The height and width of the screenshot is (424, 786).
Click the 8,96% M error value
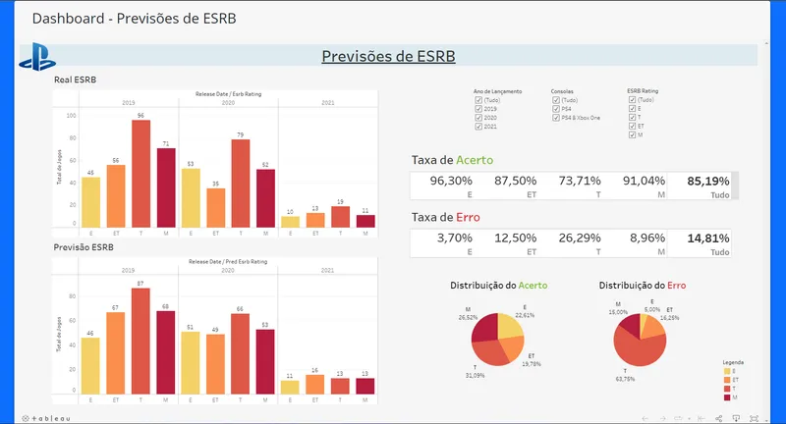[647, 238]
